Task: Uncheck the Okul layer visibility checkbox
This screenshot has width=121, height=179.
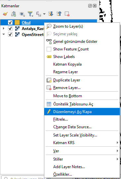Action: pyautogui.click(x=10, y=22)
